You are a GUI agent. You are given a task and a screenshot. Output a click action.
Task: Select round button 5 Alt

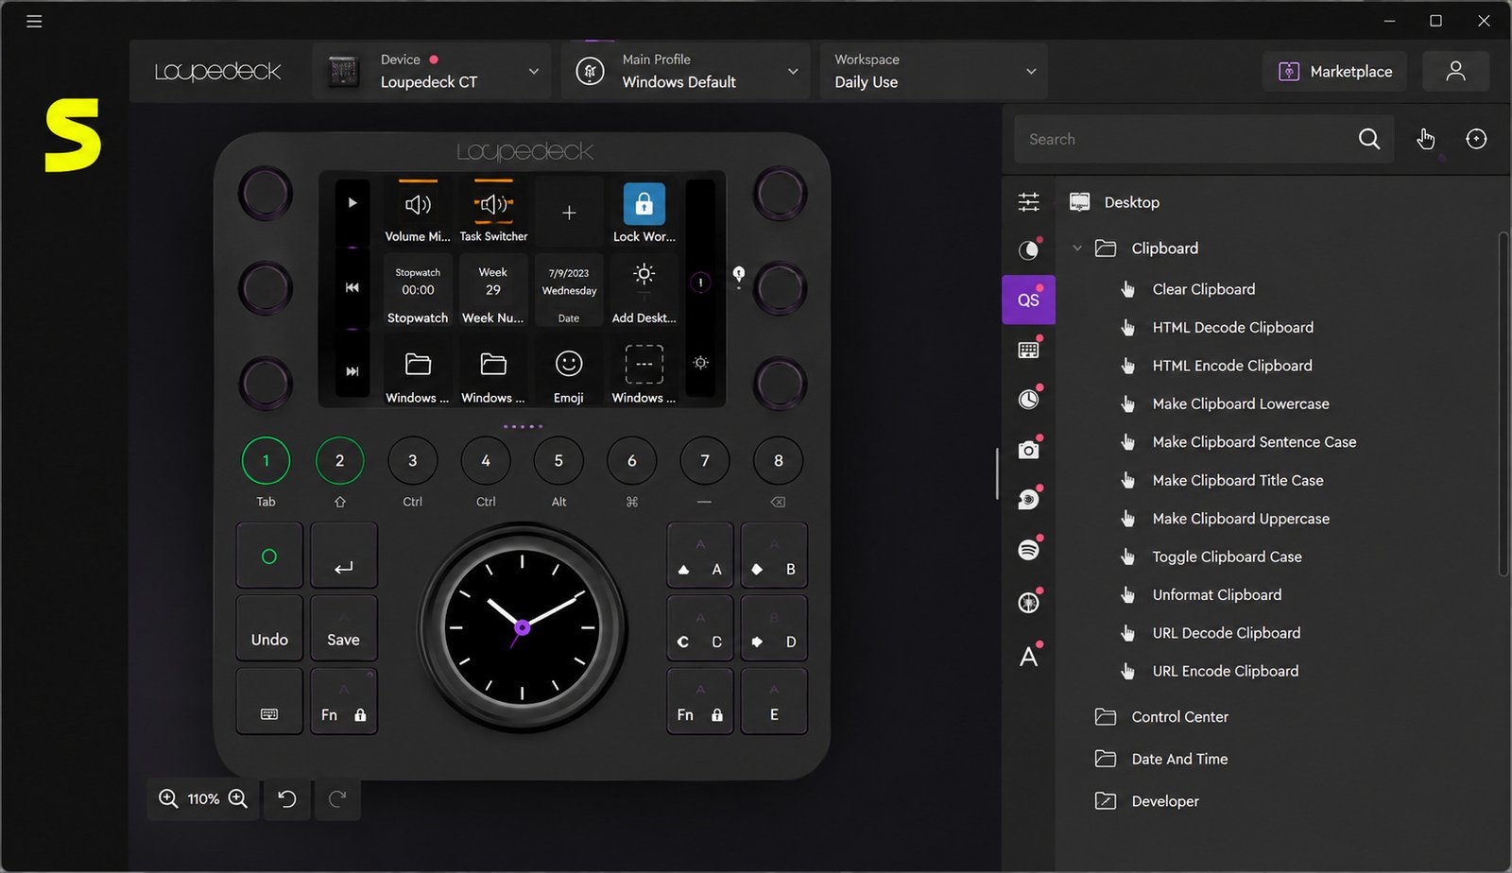coord(558,460)
